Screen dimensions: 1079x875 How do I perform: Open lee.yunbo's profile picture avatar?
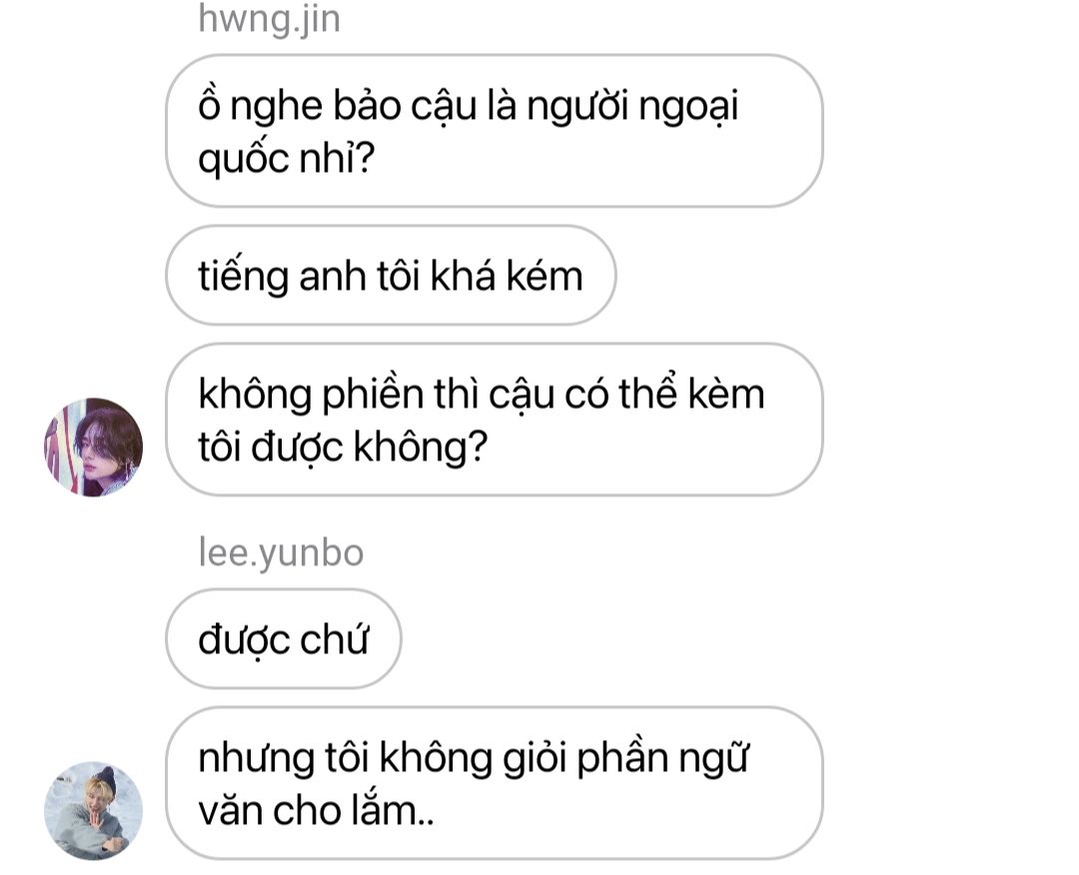(x=94, y=810)
